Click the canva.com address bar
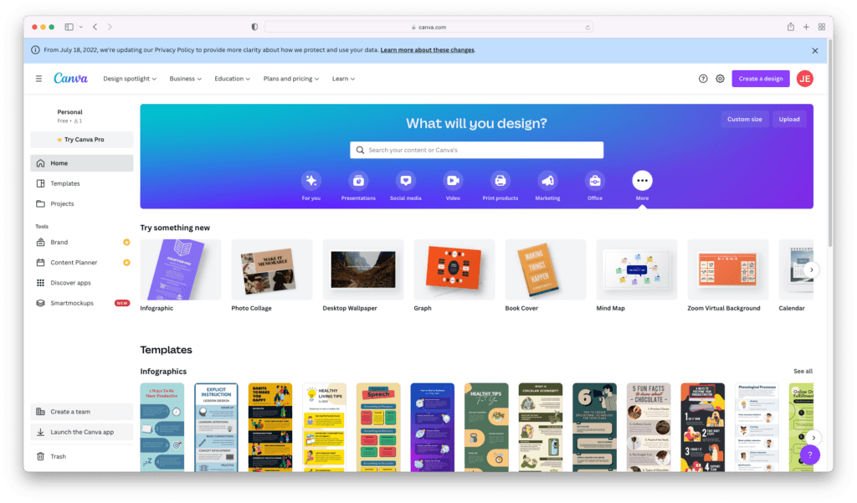 428,28
